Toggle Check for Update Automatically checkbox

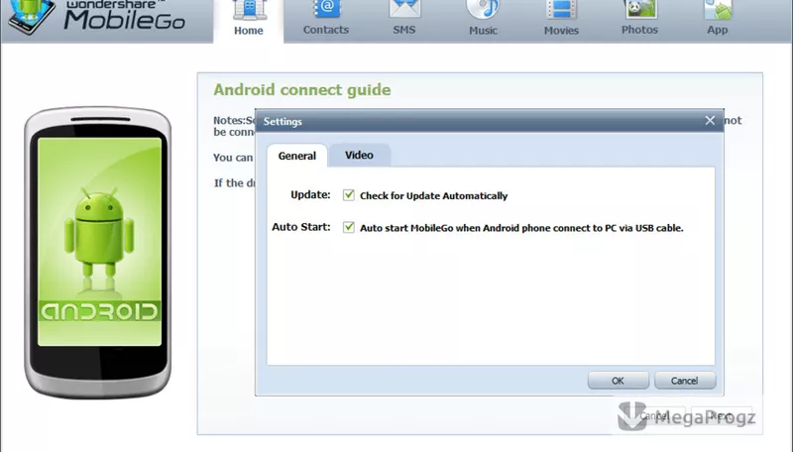click(349, 195)
